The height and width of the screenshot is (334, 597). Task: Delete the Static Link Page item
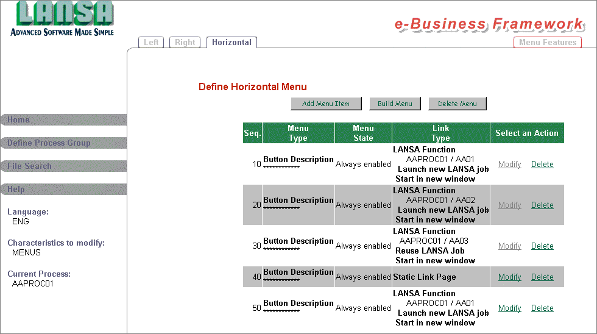[542, 277]
